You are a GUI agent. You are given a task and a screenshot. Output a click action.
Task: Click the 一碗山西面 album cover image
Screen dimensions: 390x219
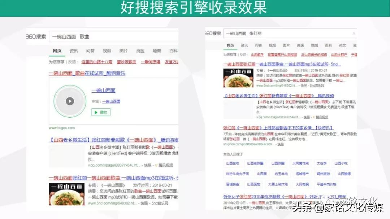[239, 77]
